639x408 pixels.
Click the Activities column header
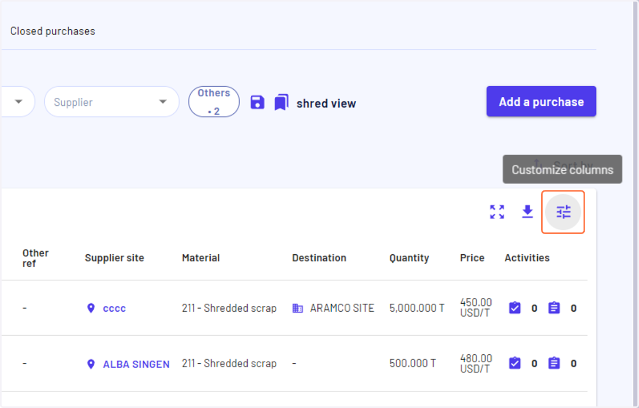(x=527, y=258)
